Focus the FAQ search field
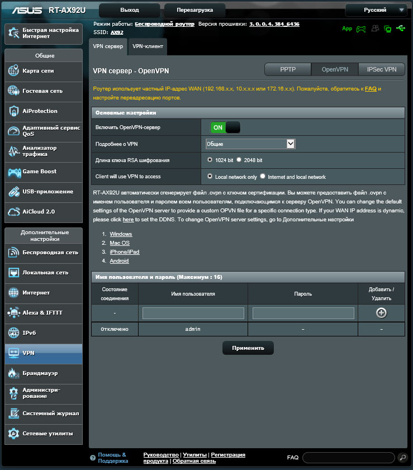This screenshot has height=470, width=413. pyautogui.click(x=349, y=458)
